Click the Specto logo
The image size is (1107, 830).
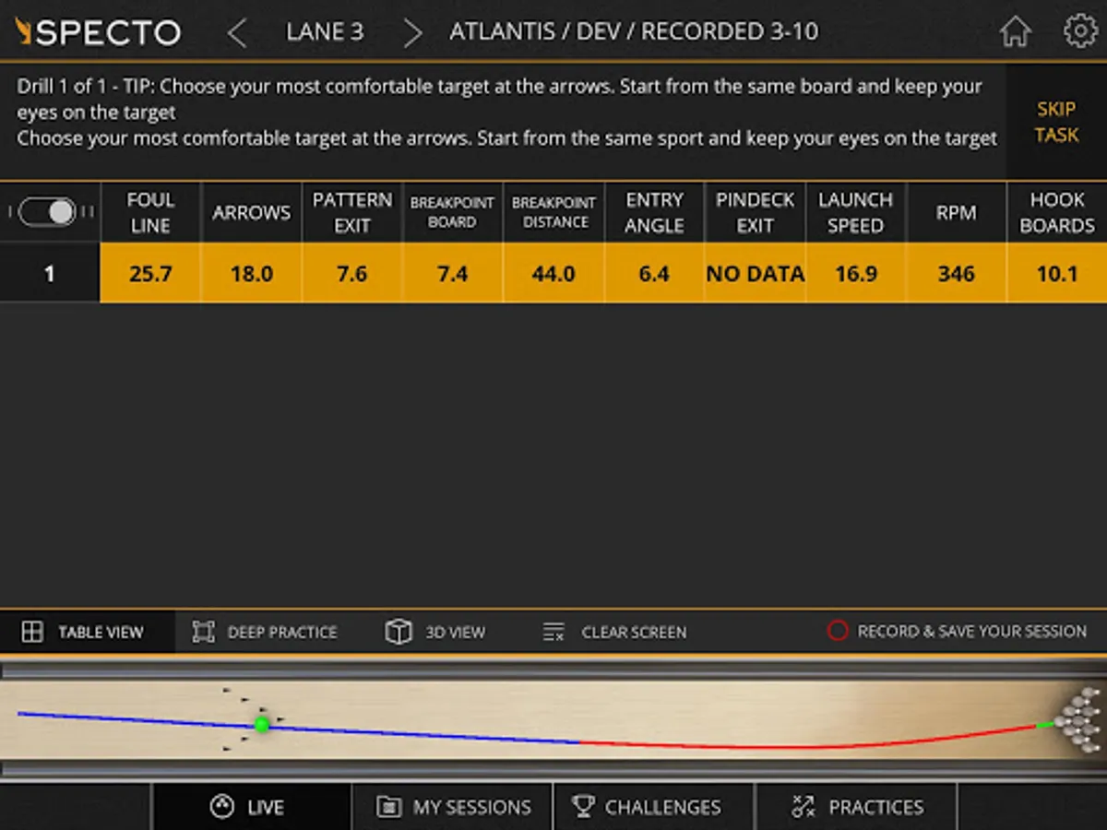pos(98,32)
